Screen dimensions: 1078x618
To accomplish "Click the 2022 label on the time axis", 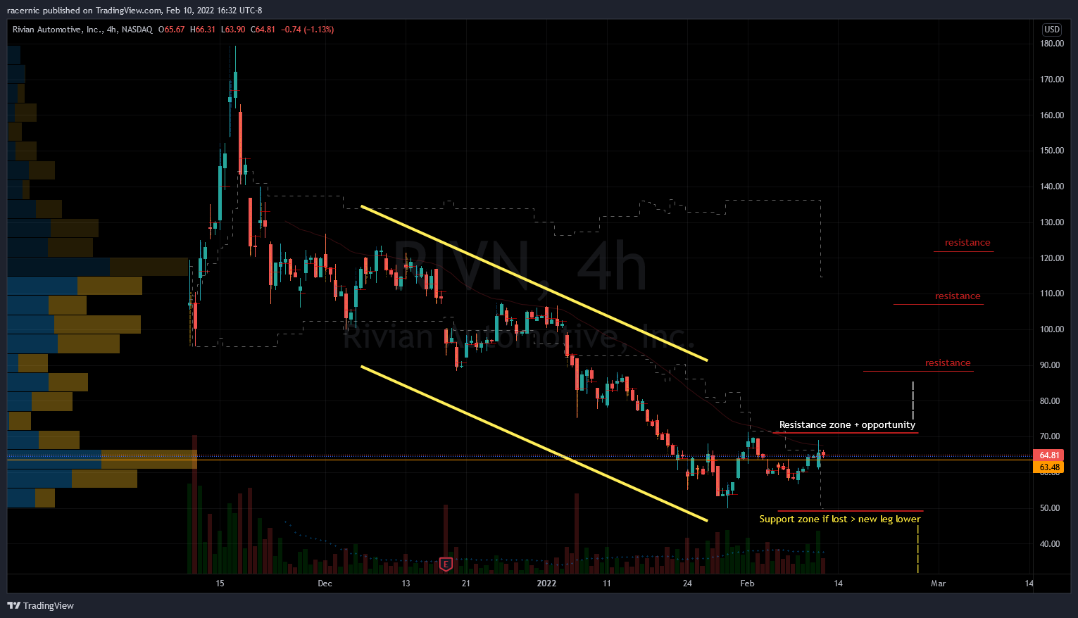I will [546, 584].
